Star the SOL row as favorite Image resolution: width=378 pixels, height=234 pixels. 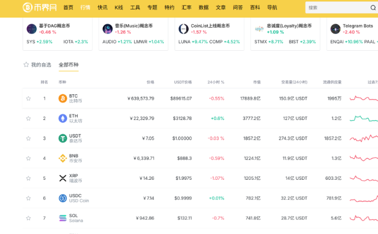[x=29, y=218]
